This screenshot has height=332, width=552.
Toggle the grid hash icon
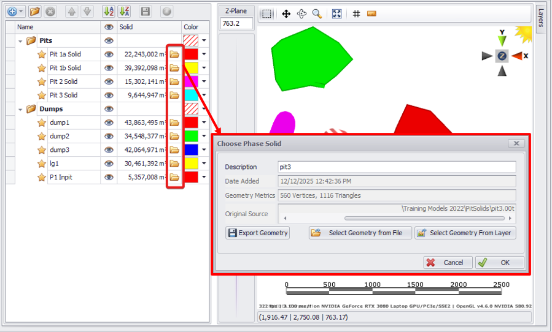point(356,14)
